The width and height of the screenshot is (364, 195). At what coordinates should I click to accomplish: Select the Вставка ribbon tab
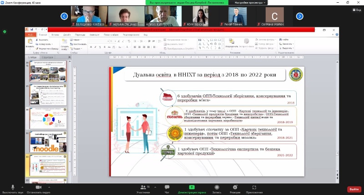[x=55, y=35]
